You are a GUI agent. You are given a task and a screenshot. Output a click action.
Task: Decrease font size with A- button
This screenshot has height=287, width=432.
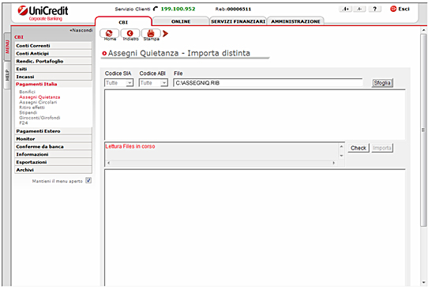[359, 9]
